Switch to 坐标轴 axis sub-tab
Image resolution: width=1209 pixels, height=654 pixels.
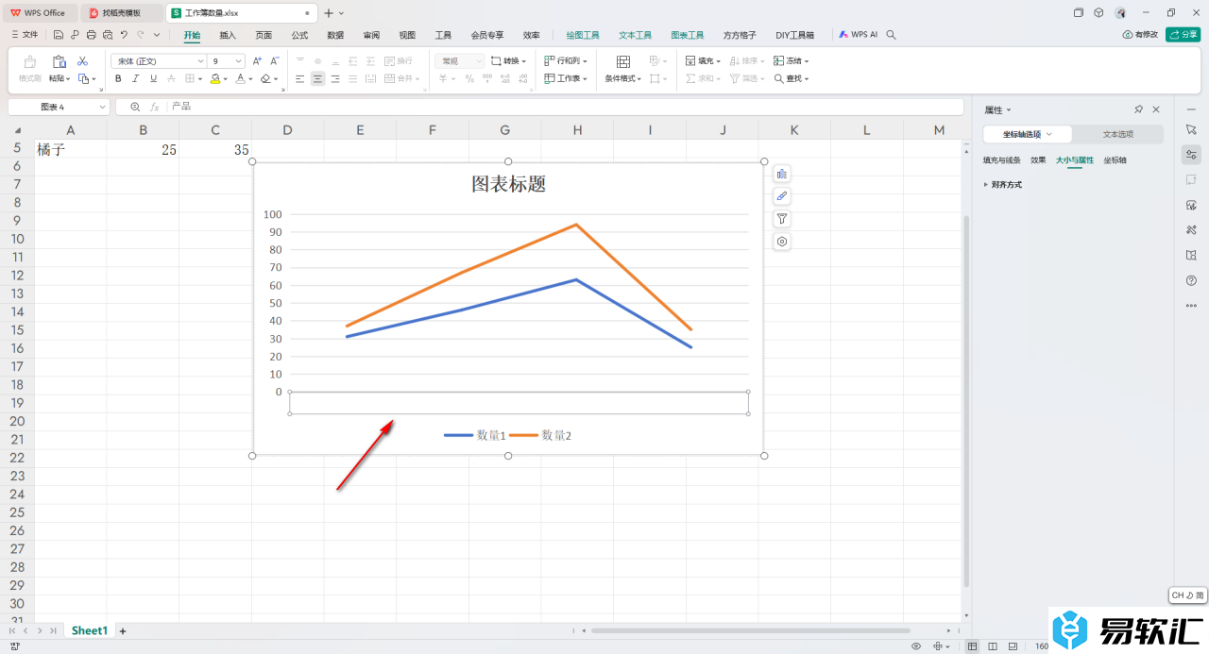[1115, 160]
